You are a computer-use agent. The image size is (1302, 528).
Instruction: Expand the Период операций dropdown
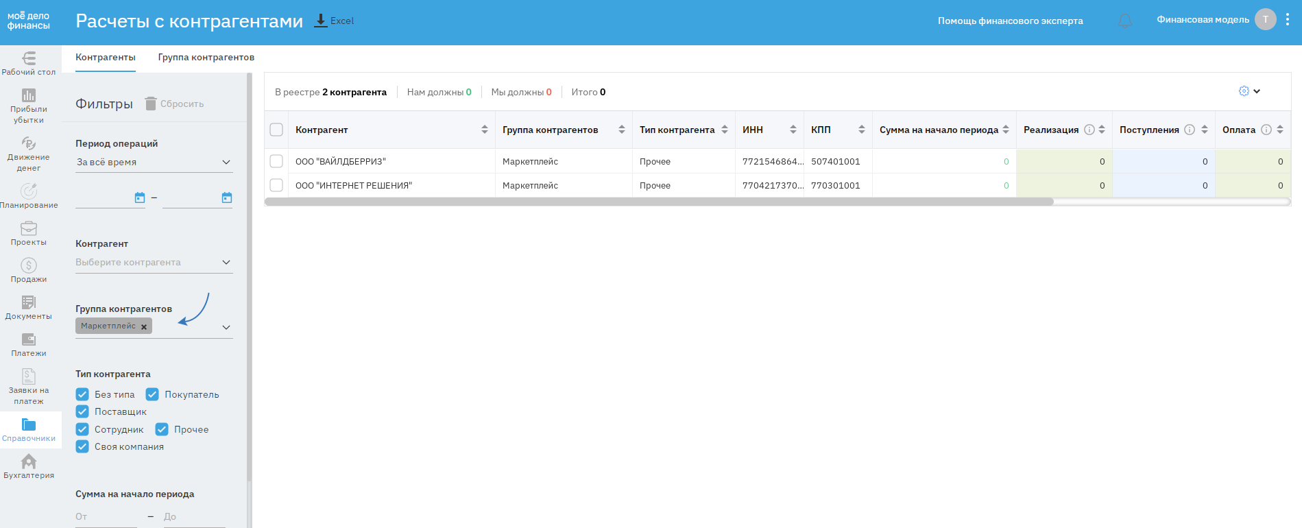[x=226, y=163]
